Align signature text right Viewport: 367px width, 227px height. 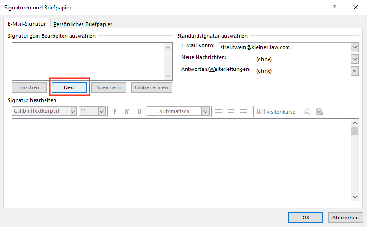point(243,112)
